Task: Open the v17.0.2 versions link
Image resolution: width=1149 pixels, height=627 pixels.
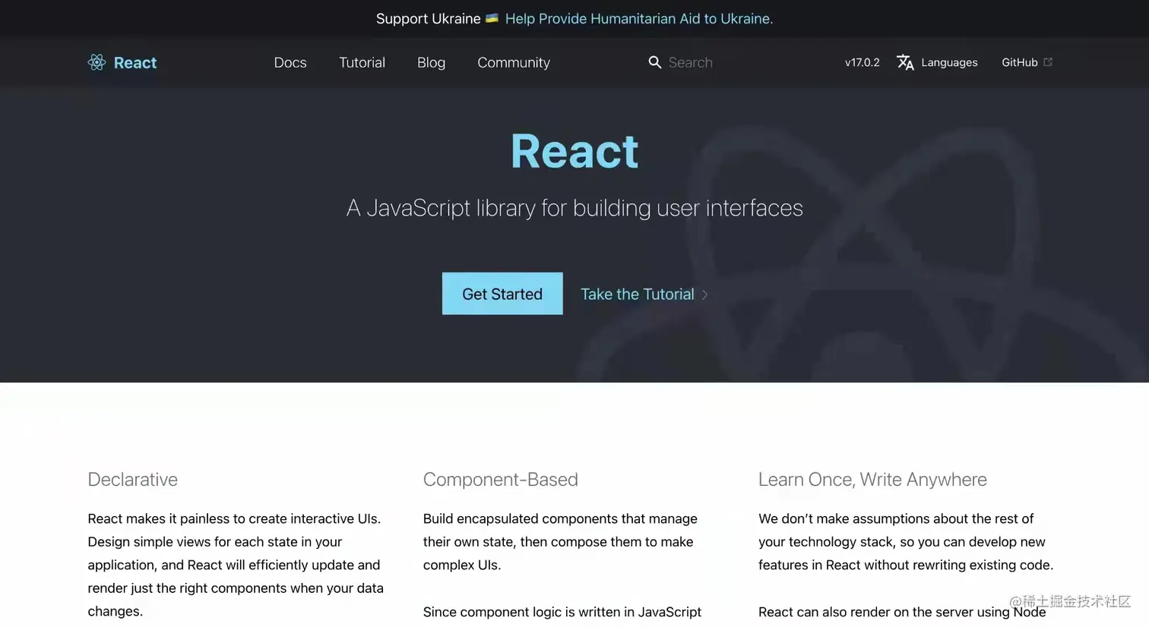Action: point(863,62)
